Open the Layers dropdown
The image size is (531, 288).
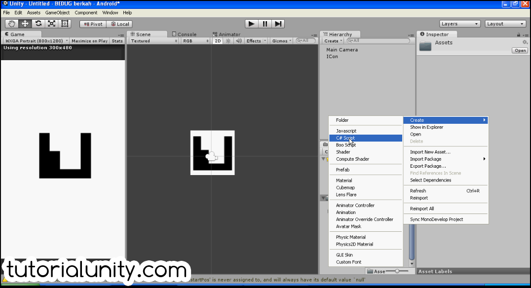459,23
